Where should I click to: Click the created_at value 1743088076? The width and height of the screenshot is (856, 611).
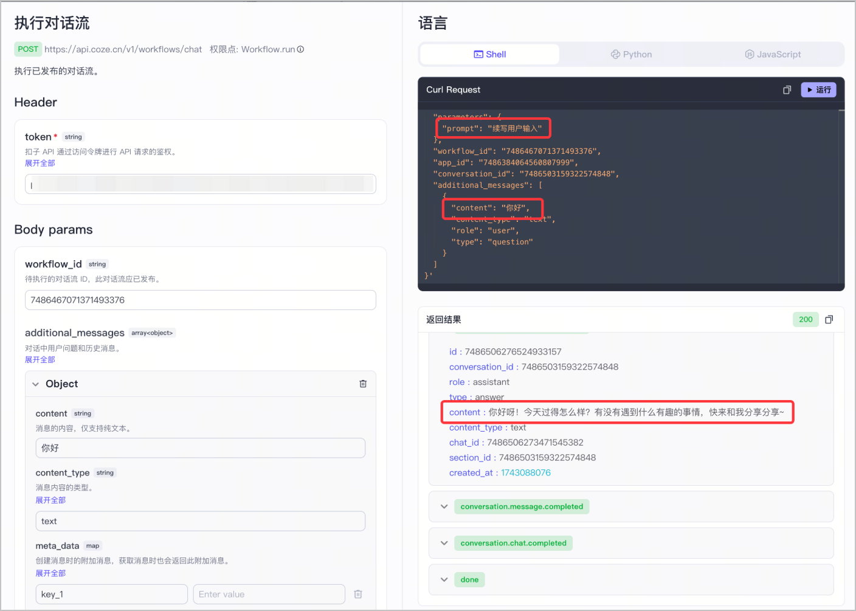tap(526, 472)
